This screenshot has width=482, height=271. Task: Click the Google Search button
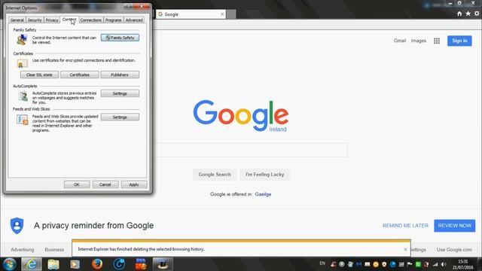pyautogui.click(x=215, y=174)
